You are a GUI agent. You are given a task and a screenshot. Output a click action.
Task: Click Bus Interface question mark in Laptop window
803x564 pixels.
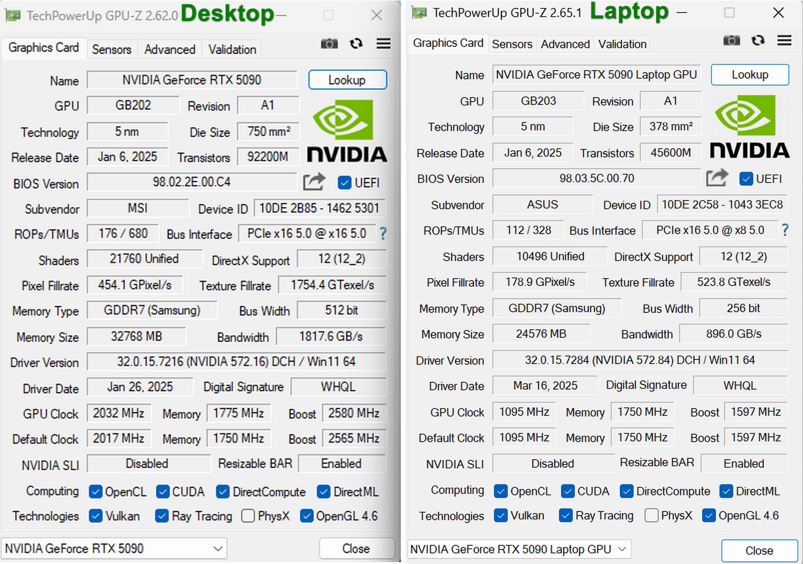click(x=785, y=230)
